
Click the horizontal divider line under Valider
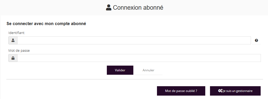pos(134,79)
